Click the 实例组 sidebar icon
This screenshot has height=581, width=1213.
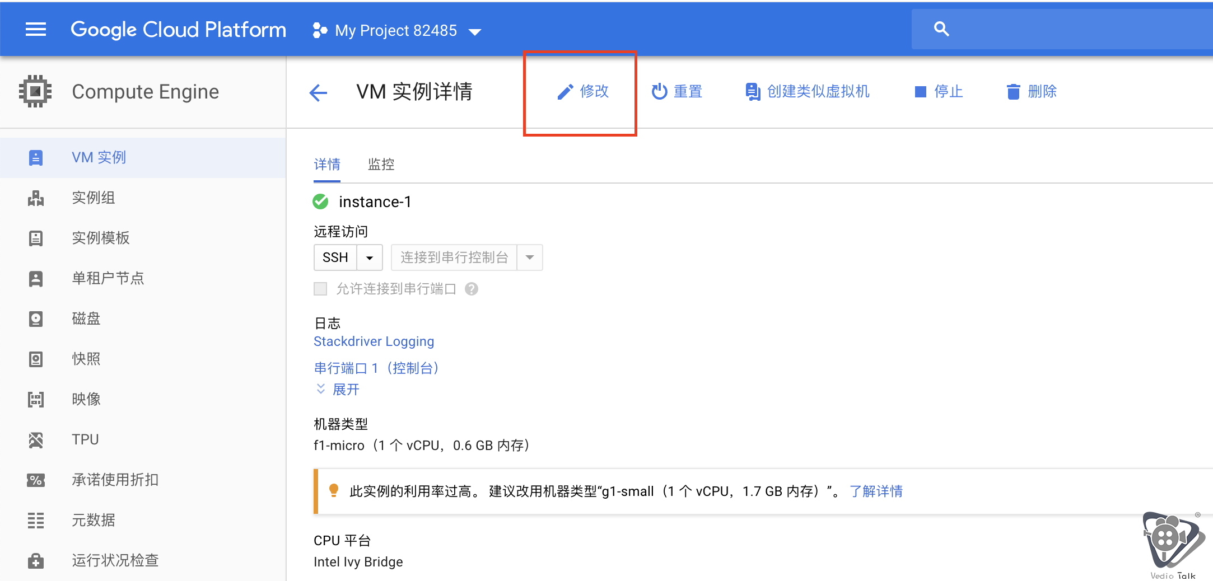[36, 198]
